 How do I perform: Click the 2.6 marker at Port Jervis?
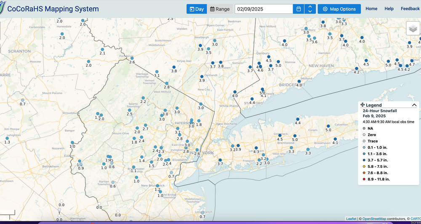(132, 58)
